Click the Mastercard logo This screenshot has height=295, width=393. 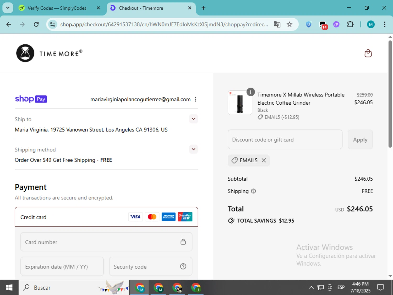click(x=152, y=217)
